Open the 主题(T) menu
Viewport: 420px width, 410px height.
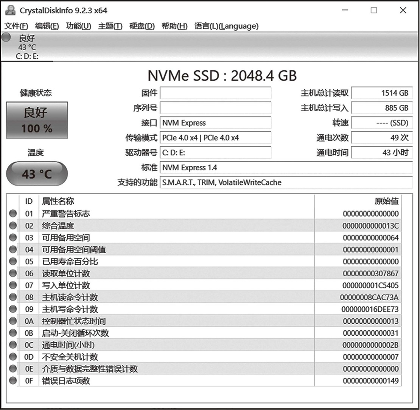coord(110,26)
